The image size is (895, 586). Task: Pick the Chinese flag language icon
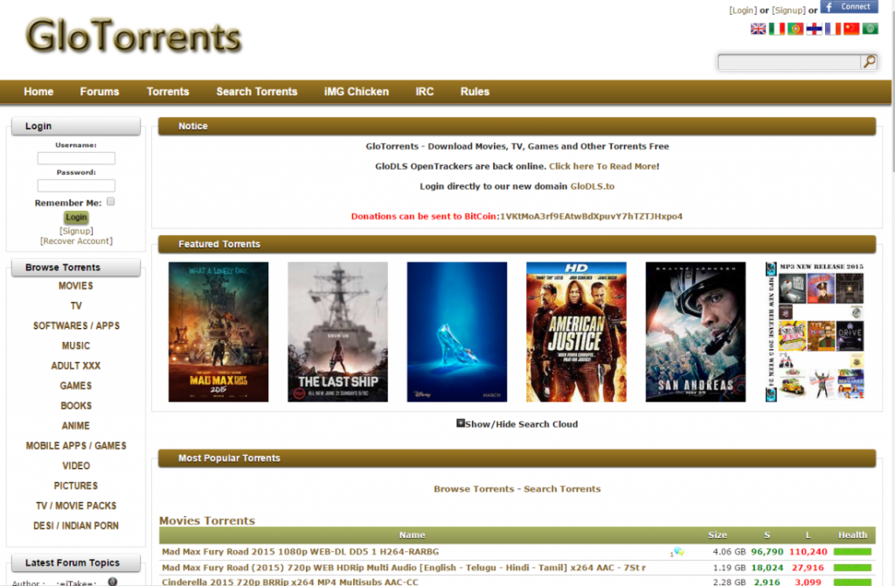click(851, 29)
